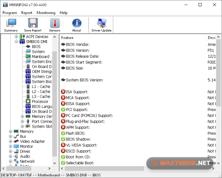Image resolution: width=222 pixels, height=178 pixels.
Task: Click the SMBIOS DMI node icon
Action: [x=22, y=42]
